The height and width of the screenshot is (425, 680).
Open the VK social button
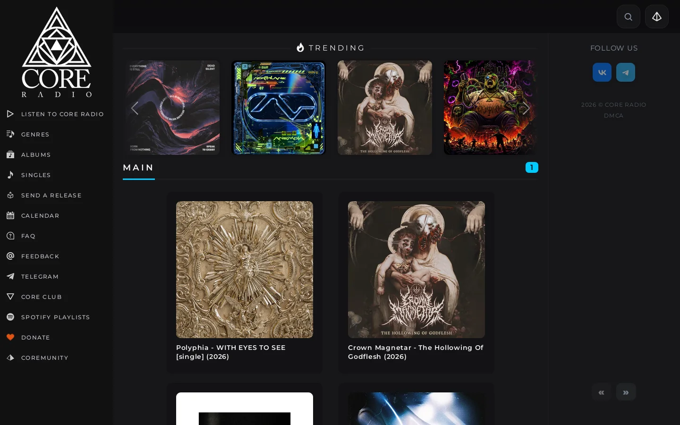pyautogui.click(x=602, y=72)
